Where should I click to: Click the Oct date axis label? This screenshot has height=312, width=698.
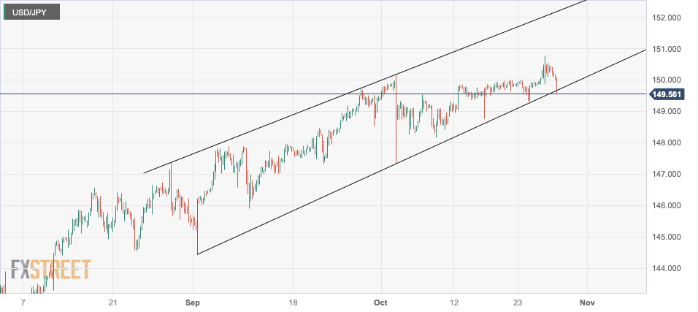[x=379, y=303]
